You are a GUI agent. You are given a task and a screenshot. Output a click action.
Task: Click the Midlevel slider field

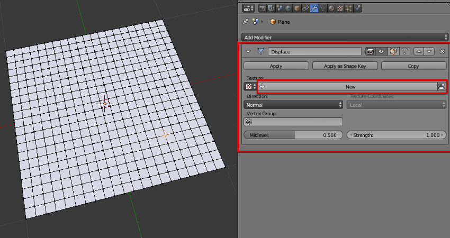point(293,135)
